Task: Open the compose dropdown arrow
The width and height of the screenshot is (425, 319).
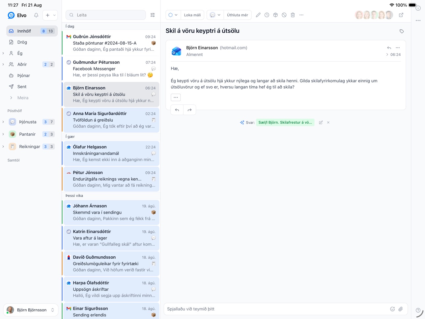Action: pyautogui.click(x=54, y=15)
